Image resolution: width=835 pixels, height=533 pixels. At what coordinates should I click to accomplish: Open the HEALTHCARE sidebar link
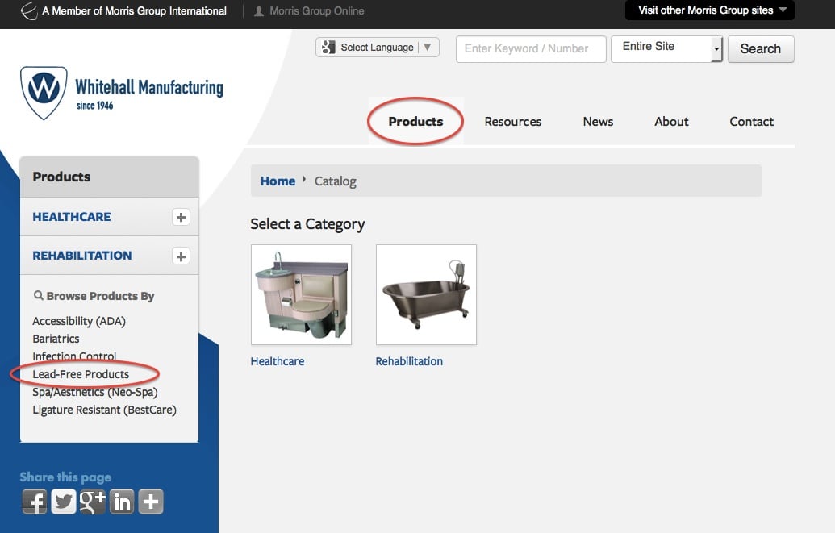[x=72, y=217]
